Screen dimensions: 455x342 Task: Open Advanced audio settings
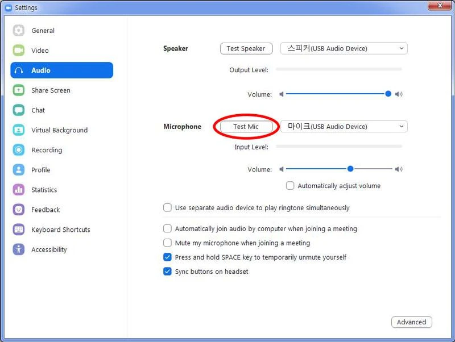pyautogui.click(x=411, y=322)
